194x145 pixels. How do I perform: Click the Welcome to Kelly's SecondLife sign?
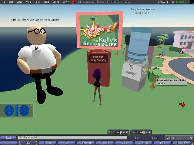tap(99, 30)
